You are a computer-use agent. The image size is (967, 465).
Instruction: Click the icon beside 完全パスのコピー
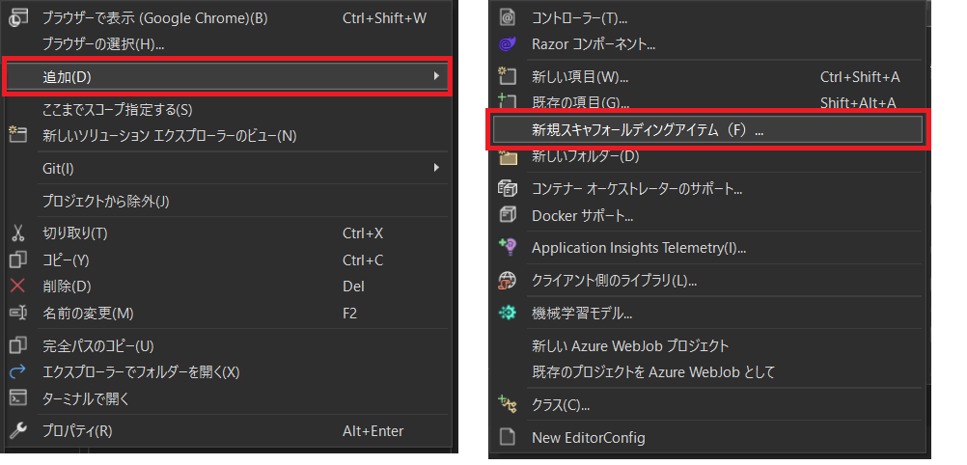pyautogui.click(x=17, y=345)
